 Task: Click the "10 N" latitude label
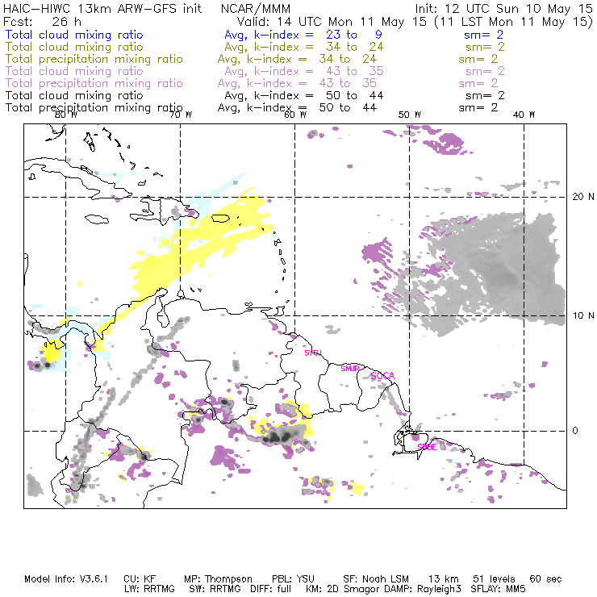[x=583, y=315]
